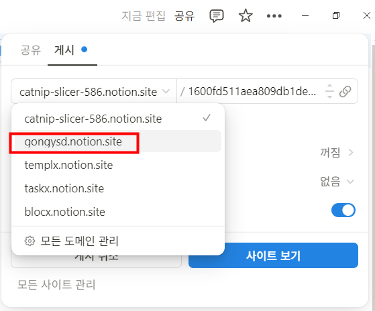Open the 모든 사이트 관리 link
This screenshot has width=375, height=311.
pyautogui.click(x=56, y=284)
